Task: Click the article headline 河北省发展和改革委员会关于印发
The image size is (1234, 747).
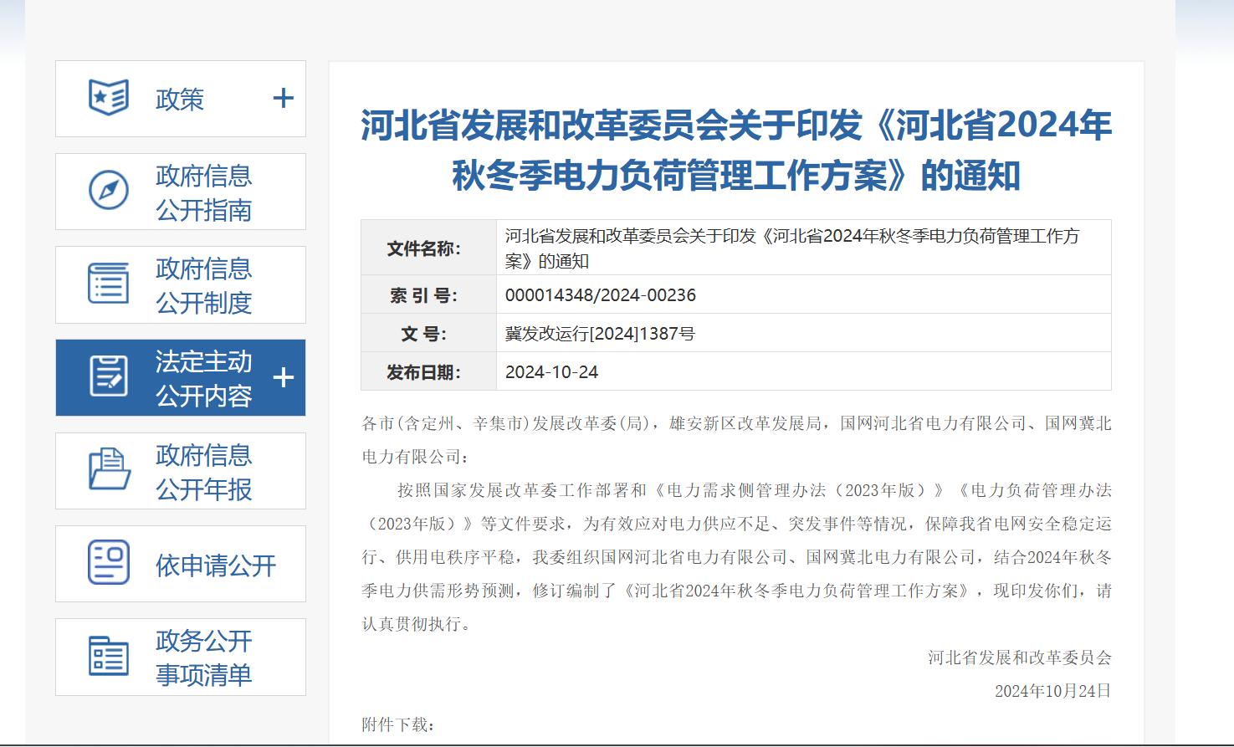Action: click(736, 151)
